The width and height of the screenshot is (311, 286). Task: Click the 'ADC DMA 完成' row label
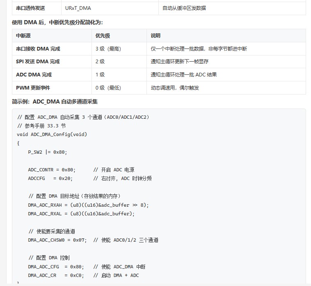coord(52,75)
